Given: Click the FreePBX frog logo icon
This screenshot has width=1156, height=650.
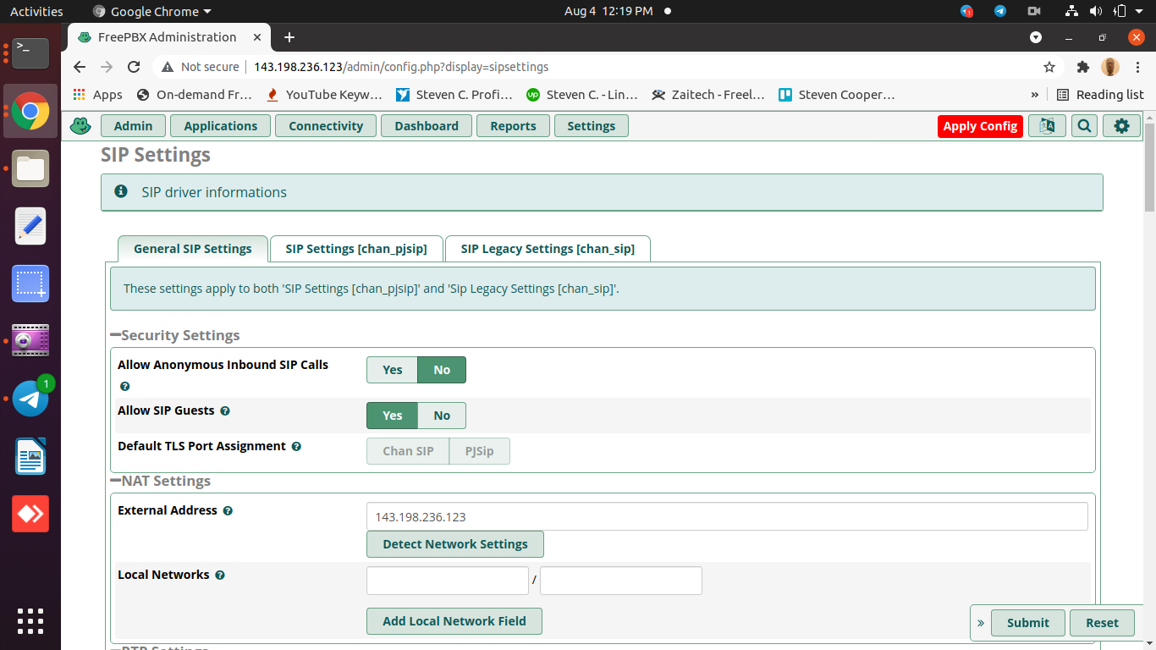Looking at the screenshot, I should click(80, 126).
